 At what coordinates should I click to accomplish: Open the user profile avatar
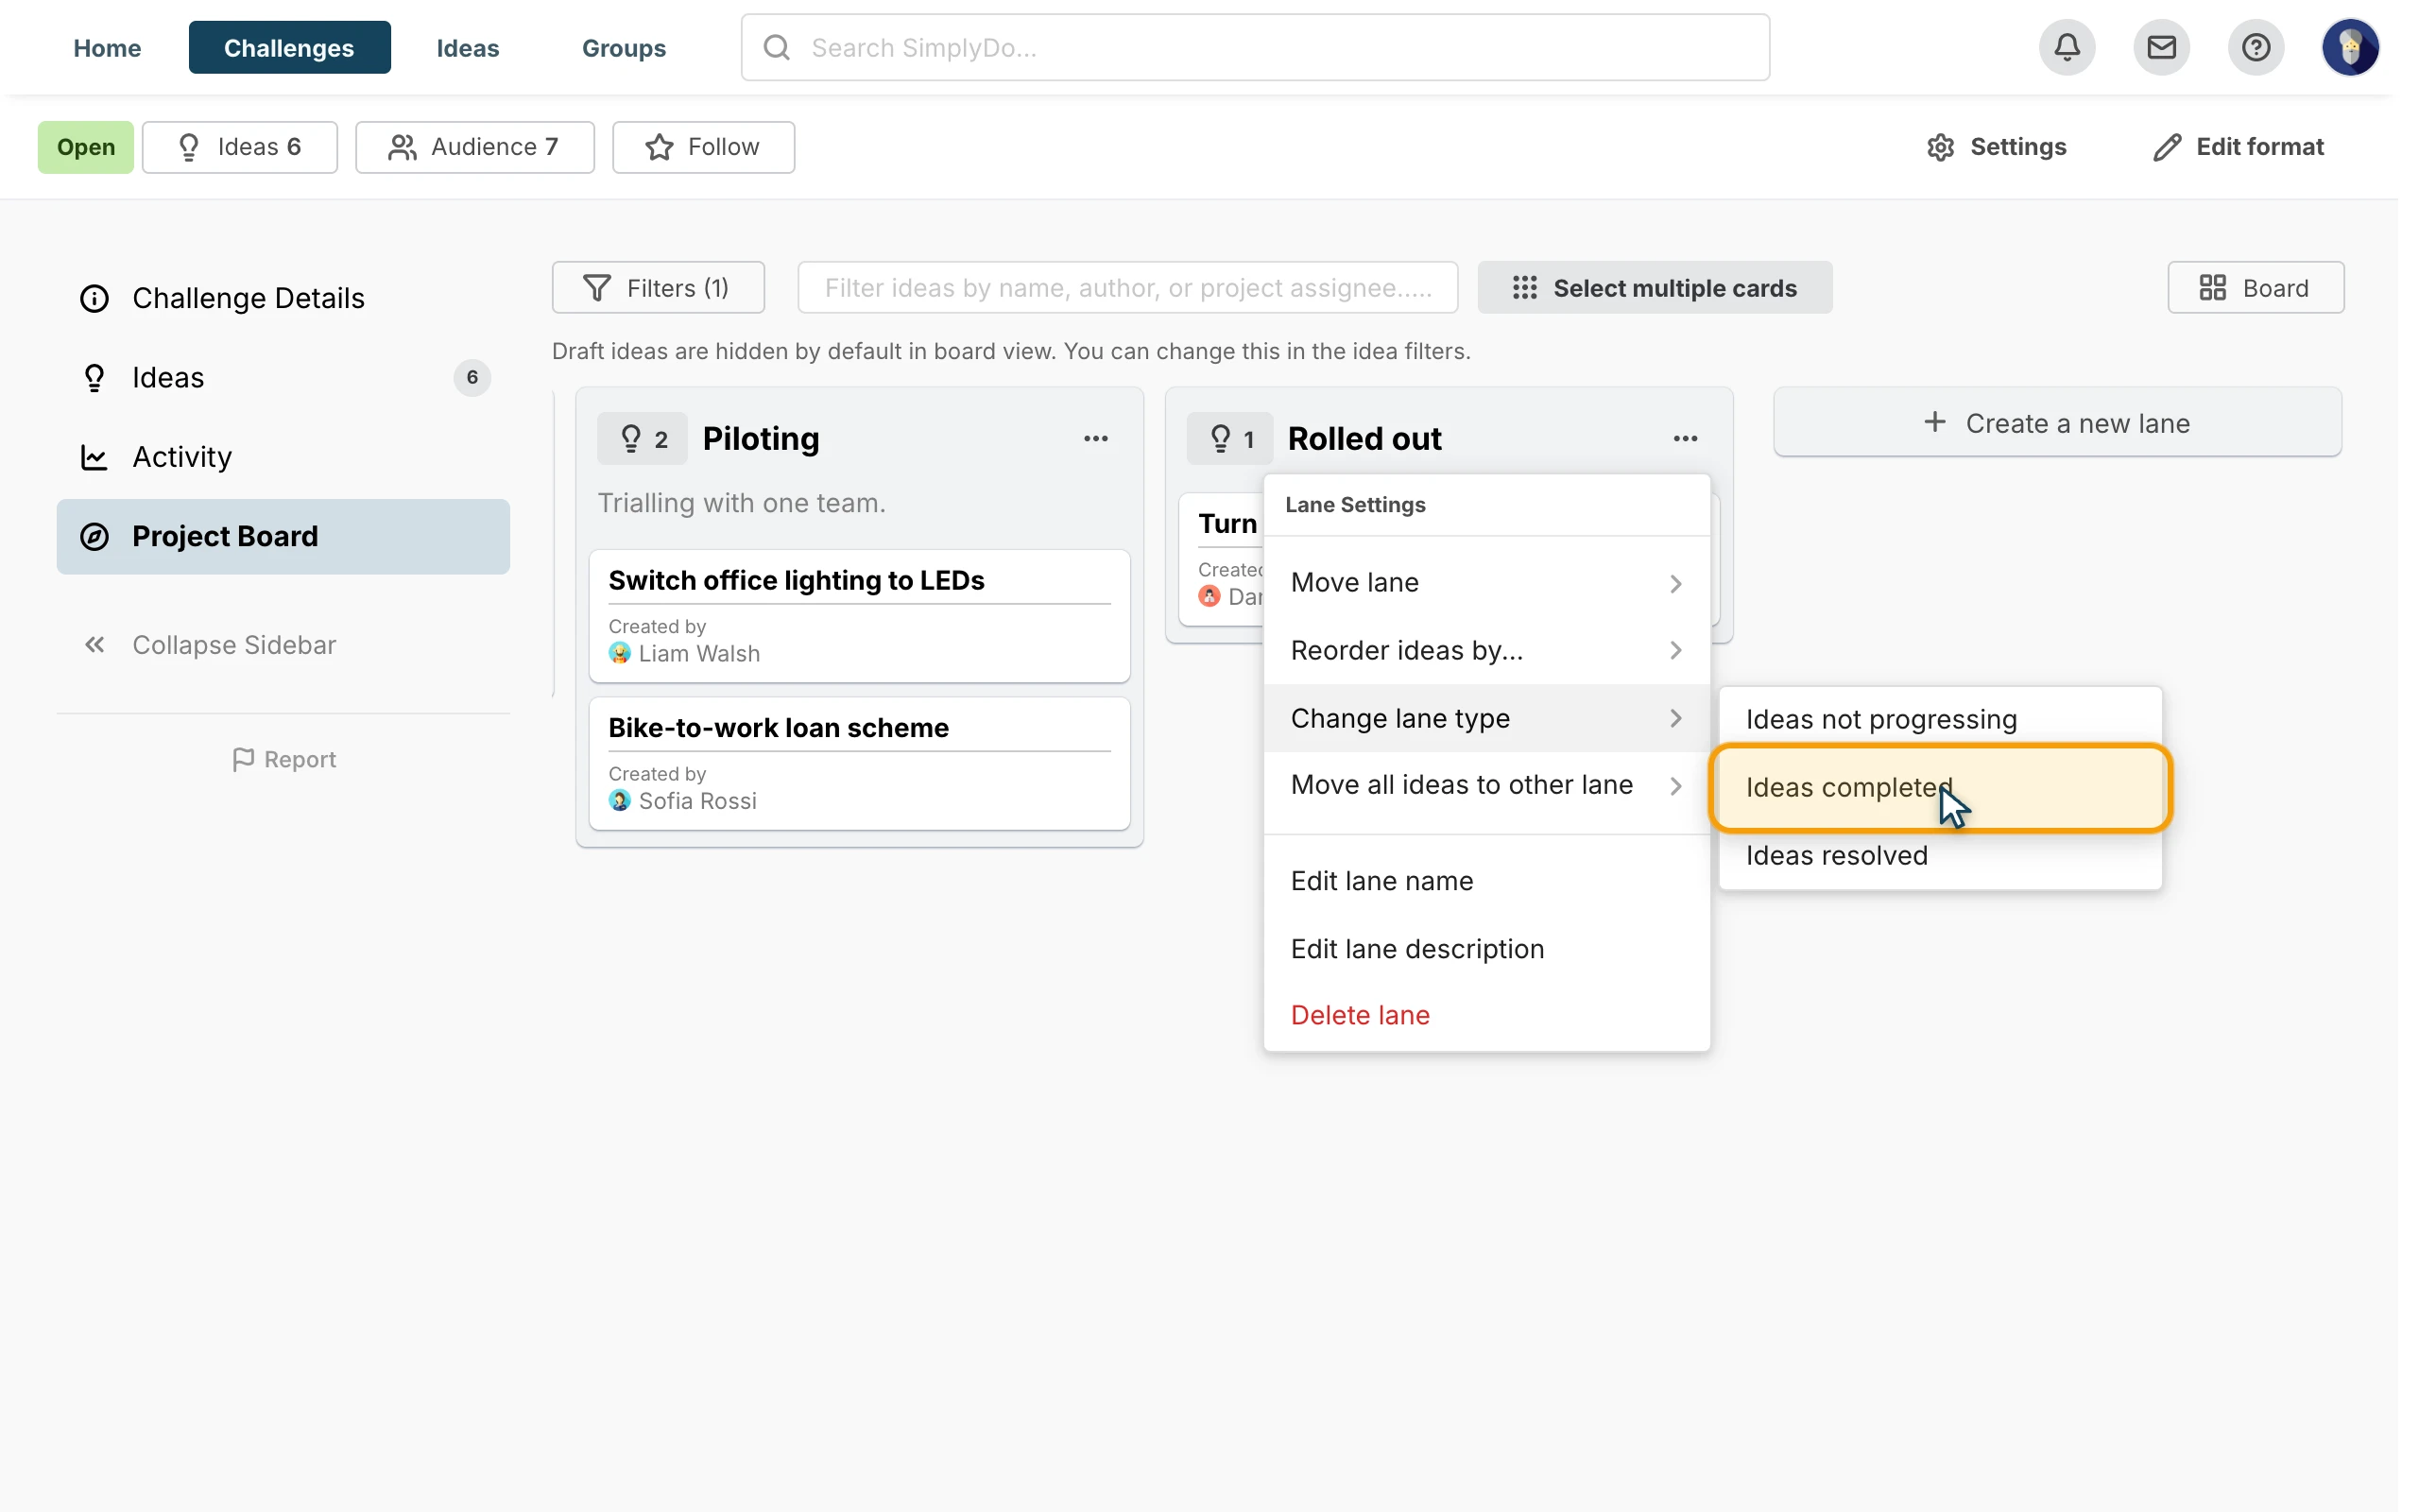[2350, 47]
